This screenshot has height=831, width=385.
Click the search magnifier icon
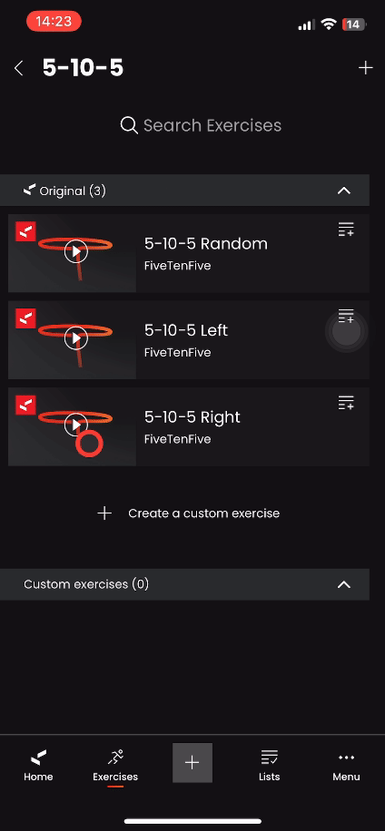pyautogui.click(x=129, y=125)
